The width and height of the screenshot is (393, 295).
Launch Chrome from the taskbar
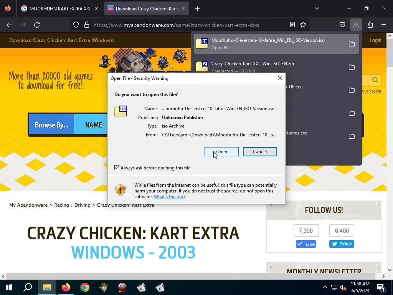tap(85, 287)
